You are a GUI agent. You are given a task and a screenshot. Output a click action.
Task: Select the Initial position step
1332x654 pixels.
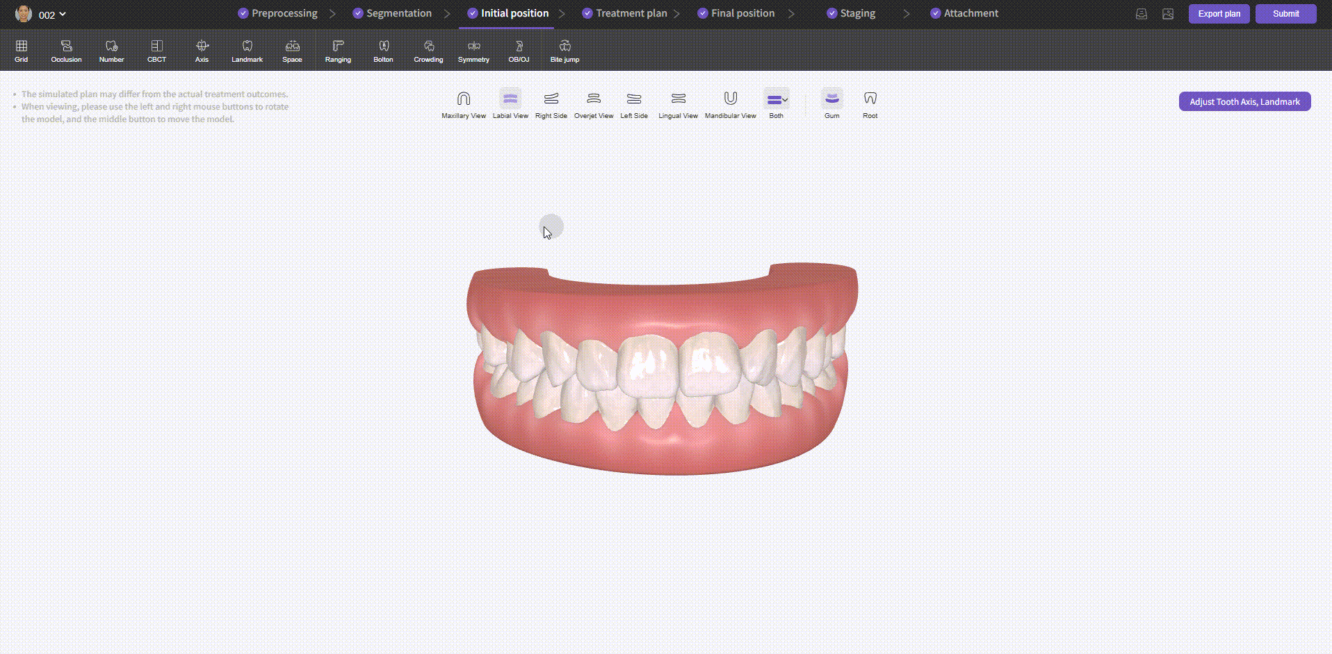[507, 13]
